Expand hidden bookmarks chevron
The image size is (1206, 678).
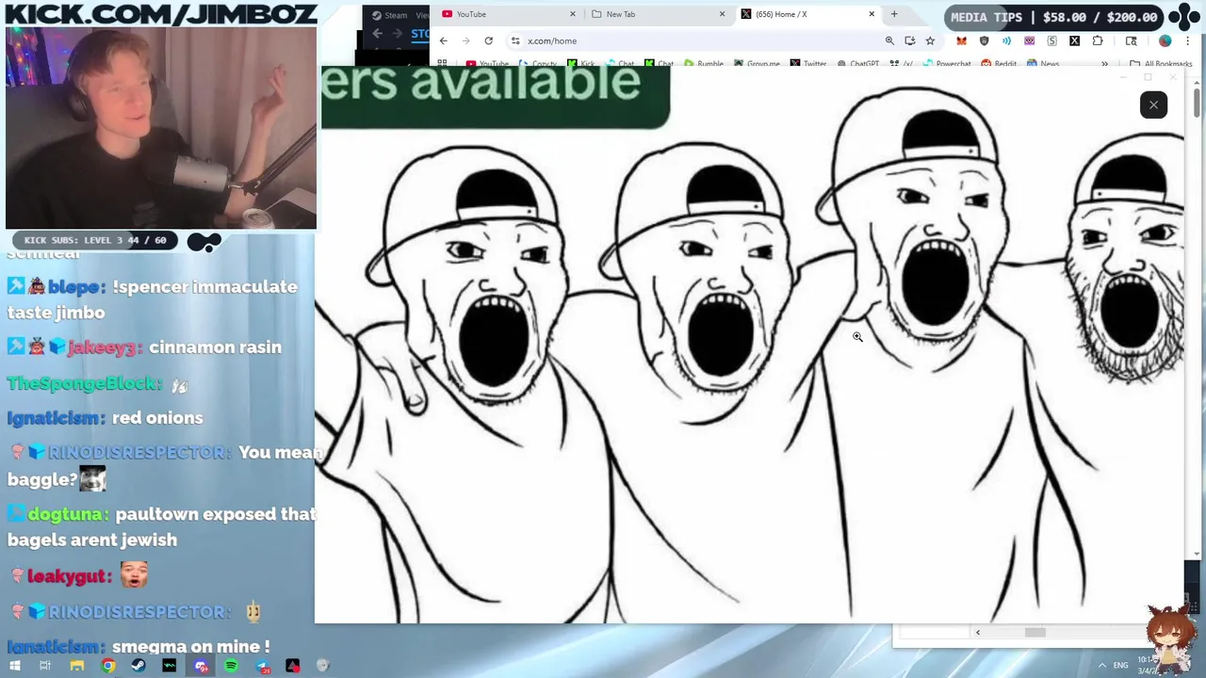[1104, 64]
